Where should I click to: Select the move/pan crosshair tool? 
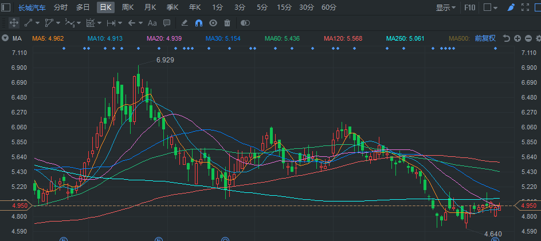(14, 23)
